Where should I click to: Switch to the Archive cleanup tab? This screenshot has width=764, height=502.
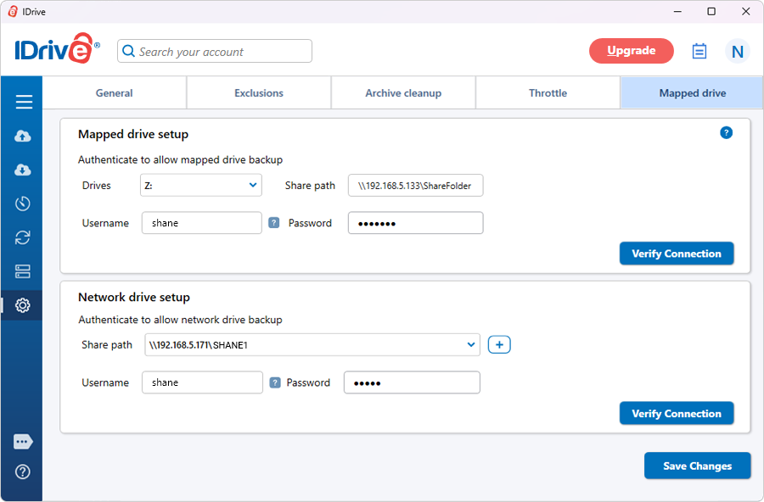tap(403, 93)
